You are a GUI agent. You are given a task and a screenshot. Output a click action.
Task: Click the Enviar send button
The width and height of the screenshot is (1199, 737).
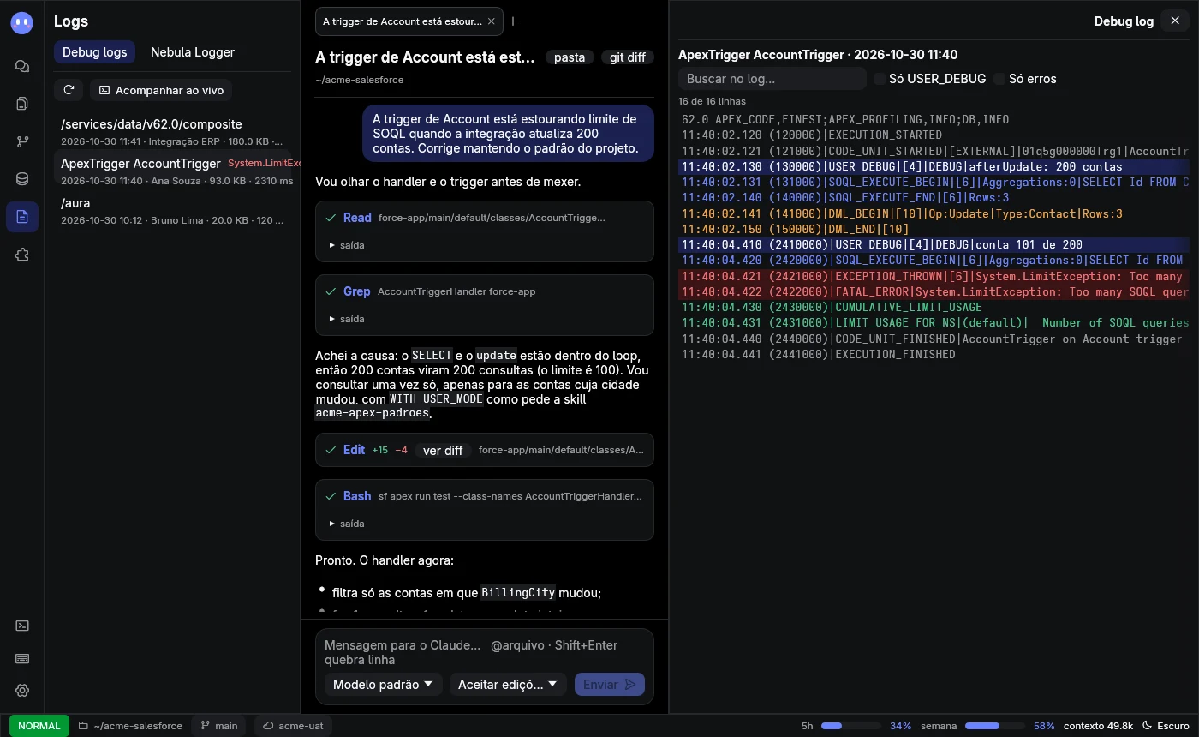click(609, 684)
